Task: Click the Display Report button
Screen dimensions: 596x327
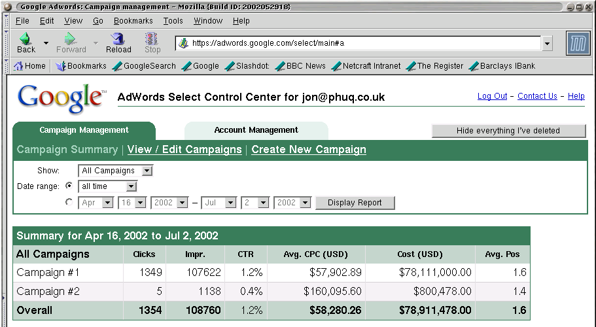Action: click(x=355, y=203)
